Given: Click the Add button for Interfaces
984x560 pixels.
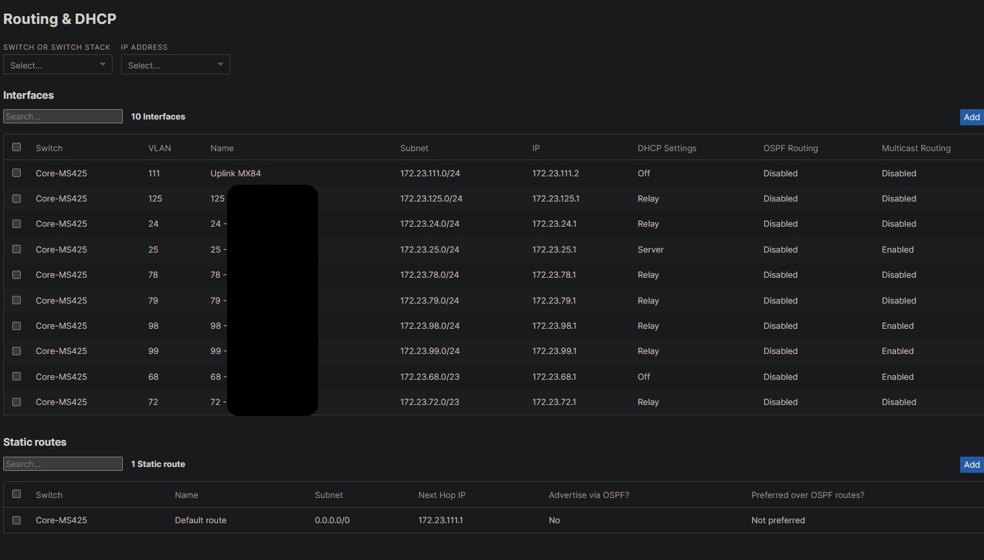Looking at the screenshot, I should 971,117.
